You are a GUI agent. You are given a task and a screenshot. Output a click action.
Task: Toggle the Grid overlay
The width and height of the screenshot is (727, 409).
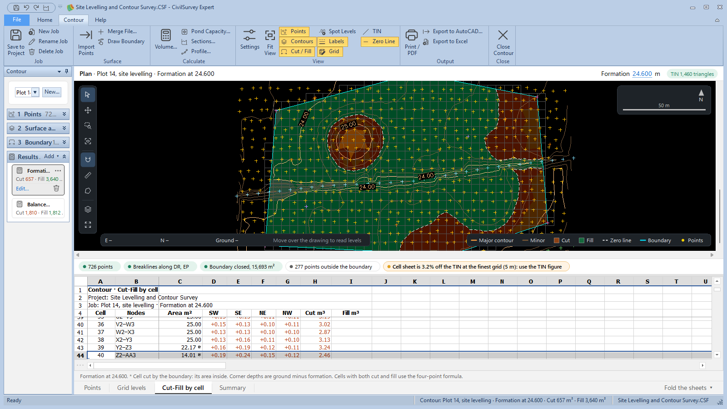pos(329,51)
